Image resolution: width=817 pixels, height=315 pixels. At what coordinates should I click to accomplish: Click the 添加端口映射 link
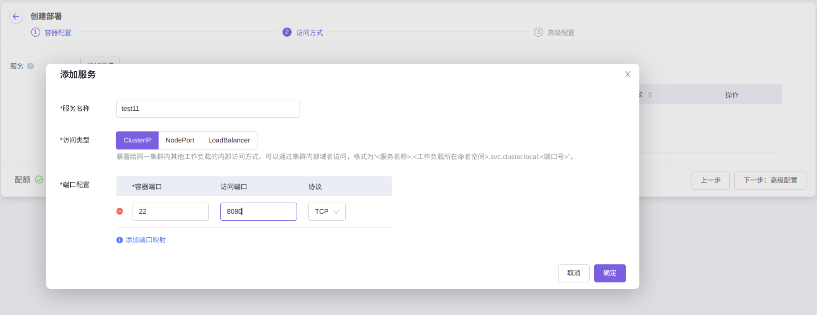pos(146,240)
